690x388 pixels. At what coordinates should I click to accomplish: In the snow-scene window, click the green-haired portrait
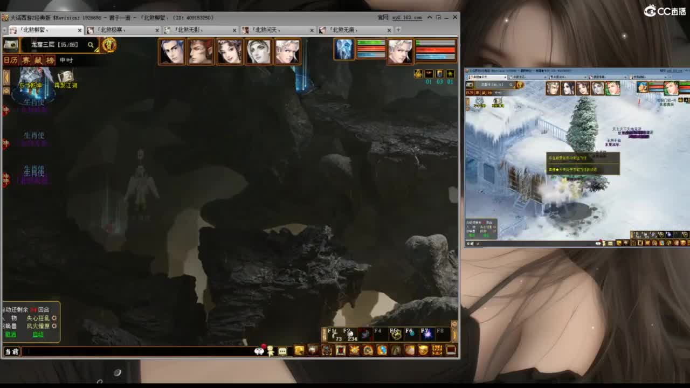point(612,88)
